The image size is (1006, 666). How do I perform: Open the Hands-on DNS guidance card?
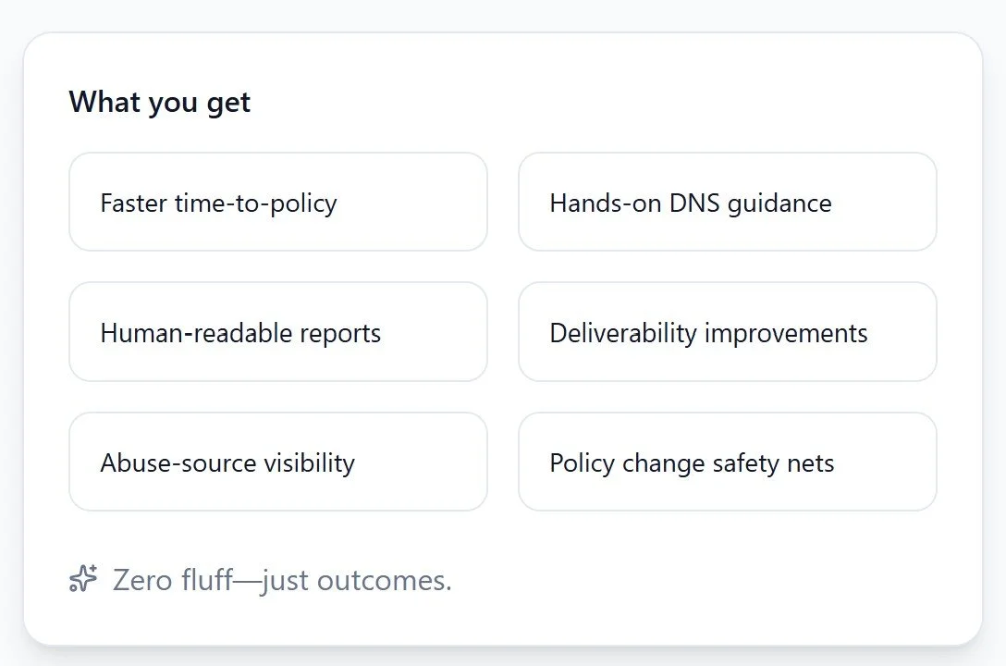pyautogui.click(x=727, y=203)
